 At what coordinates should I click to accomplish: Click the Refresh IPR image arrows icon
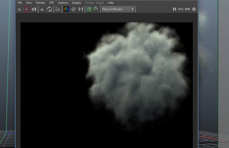point(49,9)
